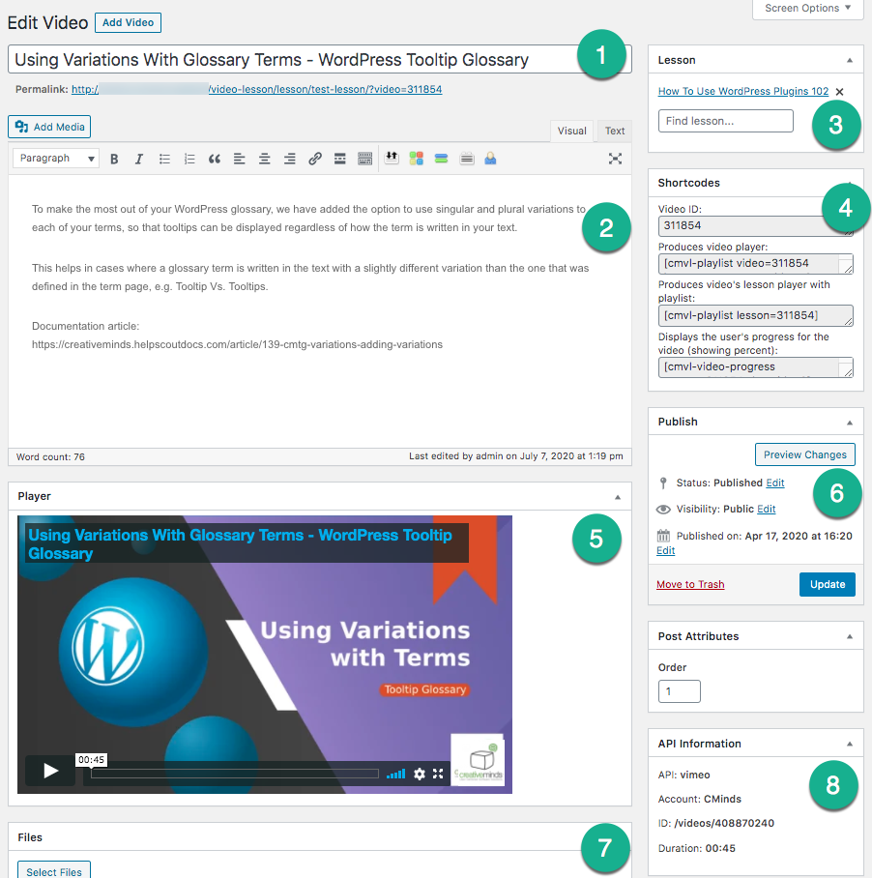Image resolution: width=872 pixels, height=878 pixels.
Task: Open the video permalink
Action: click(x=256, y=90)
